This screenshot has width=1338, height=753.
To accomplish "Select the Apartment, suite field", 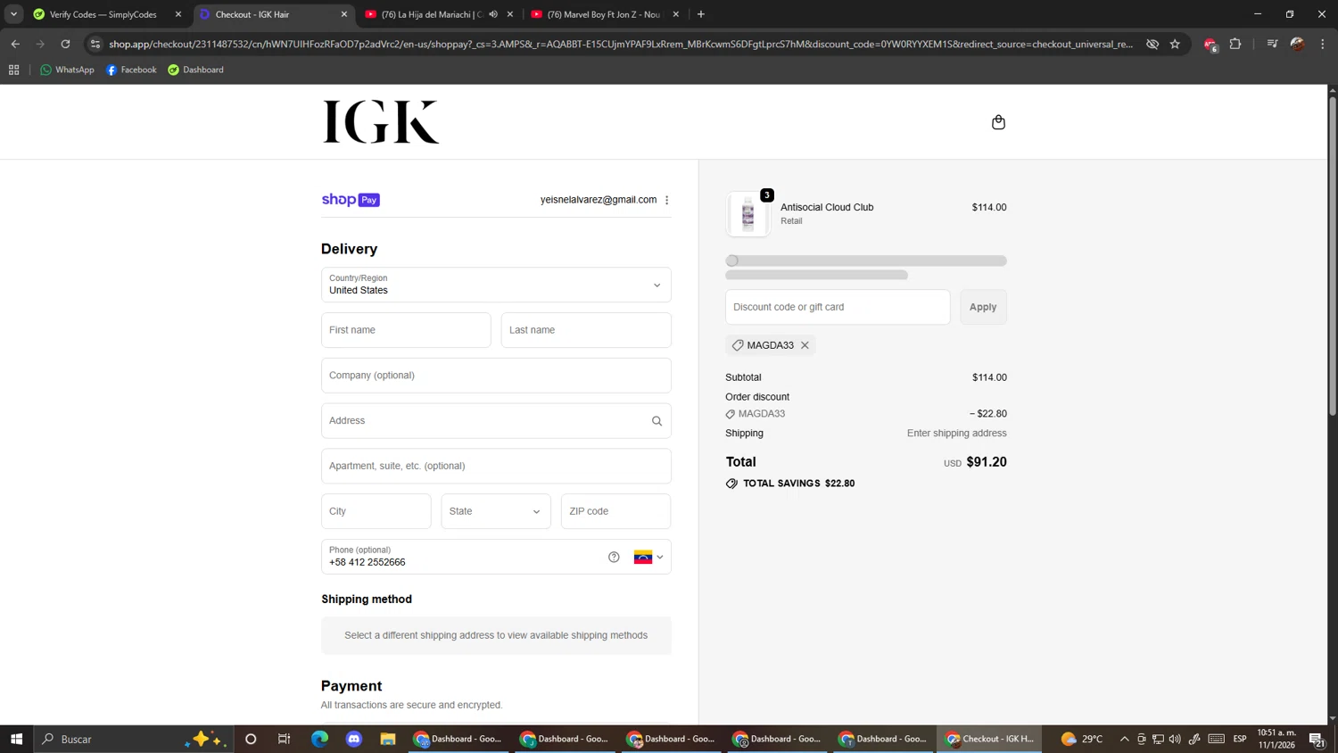I will [x=496, y=466].
